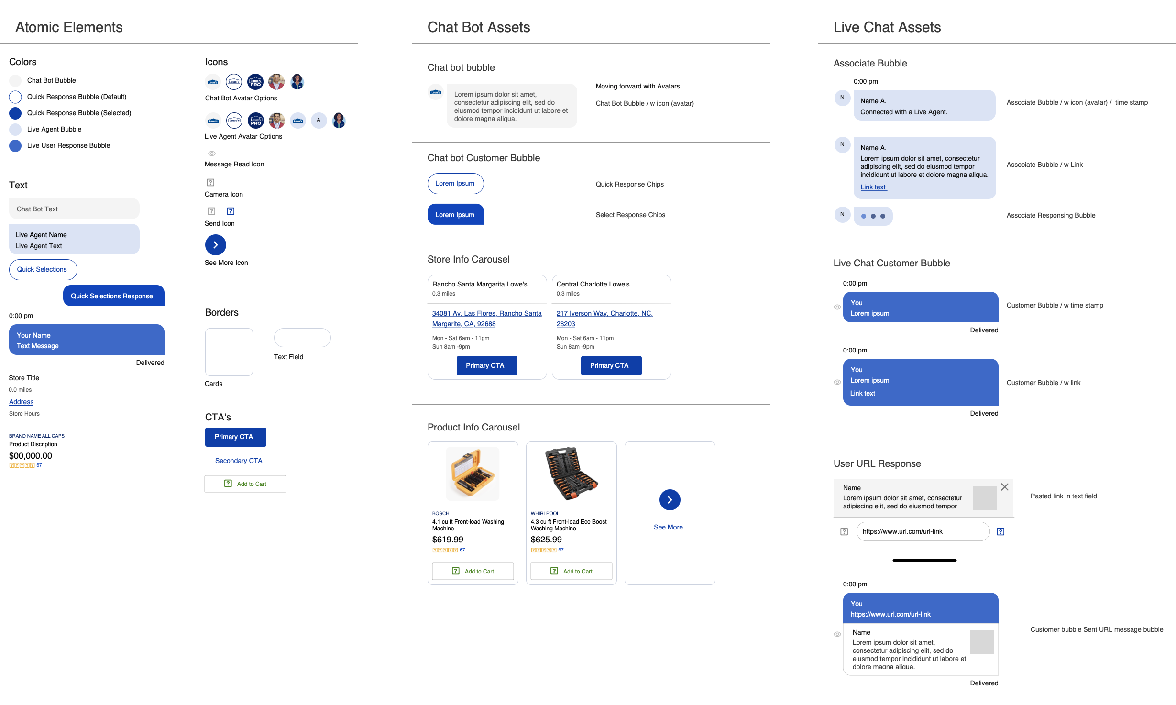This screenshot has width=1176, height=705.
Task: Click the Message Read eye icon under Icons
Action: [212, 154]
